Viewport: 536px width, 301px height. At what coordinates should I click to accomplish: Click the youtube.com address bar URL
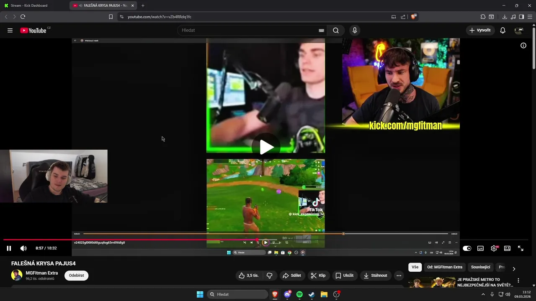pyautogui.click(x=160, y=17)
